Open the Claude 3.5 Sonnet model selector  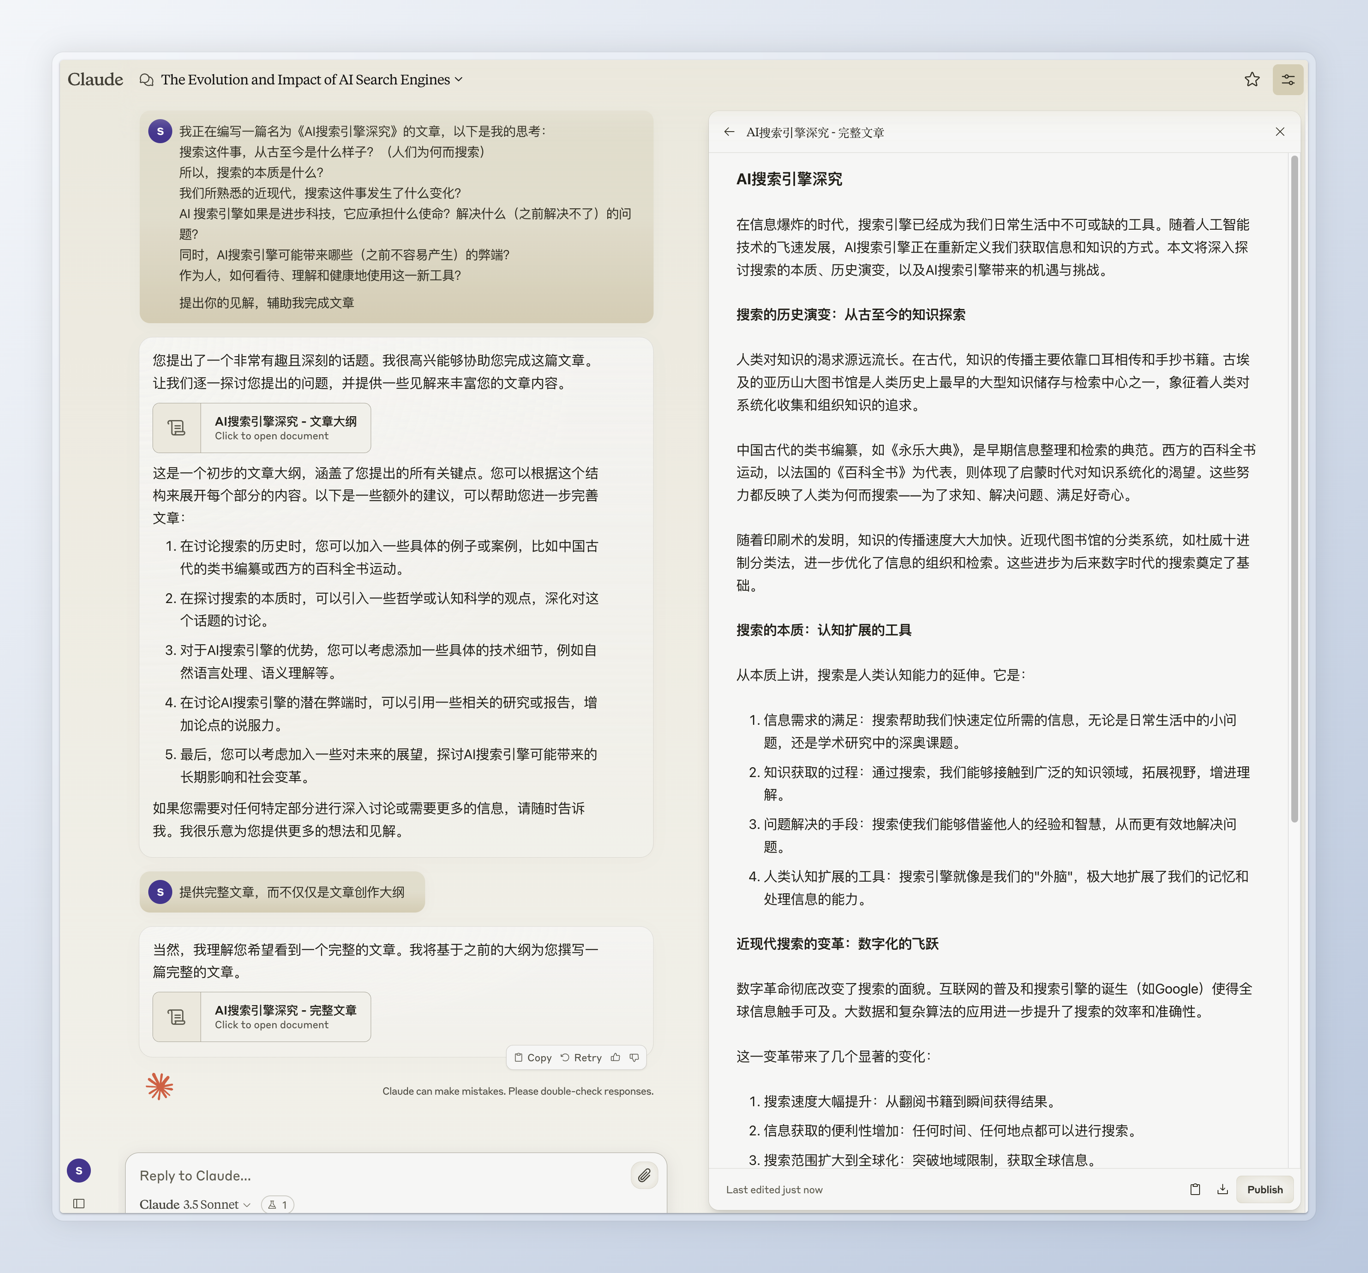tap(195, 1205)
